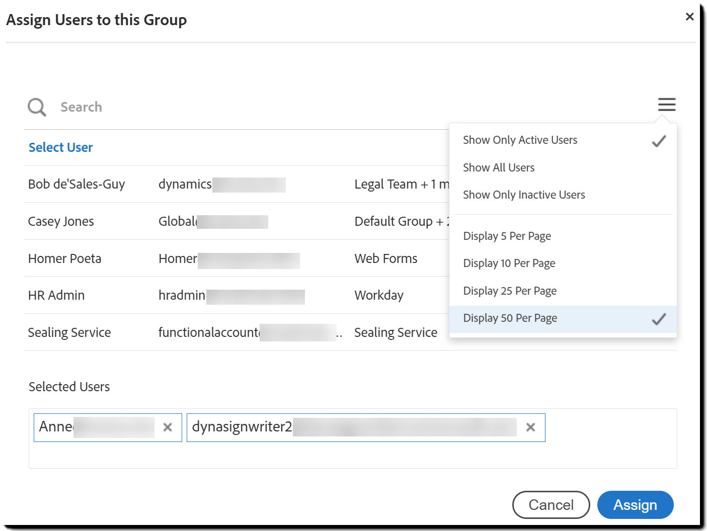Choose Show Only Active Users entry

520,140
